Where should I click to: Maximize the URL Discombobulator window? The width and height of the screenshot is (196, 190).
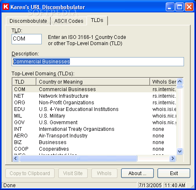click(179, 7)
